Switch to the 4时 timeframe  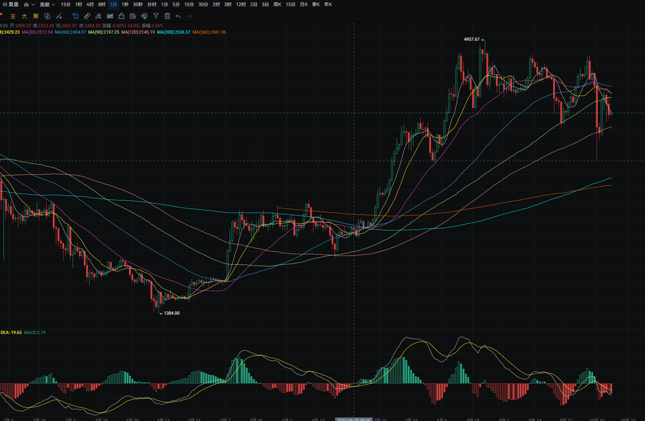(90, 5)
